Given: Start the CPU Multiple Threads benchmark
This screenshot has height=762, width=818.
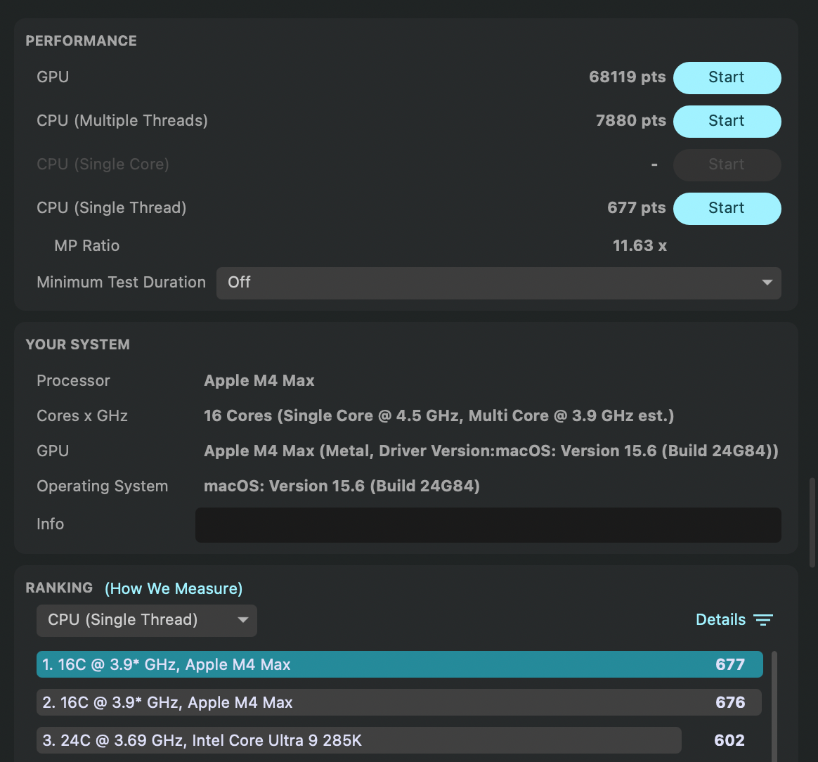Looking at the screenshot, I should pos(727,121).
